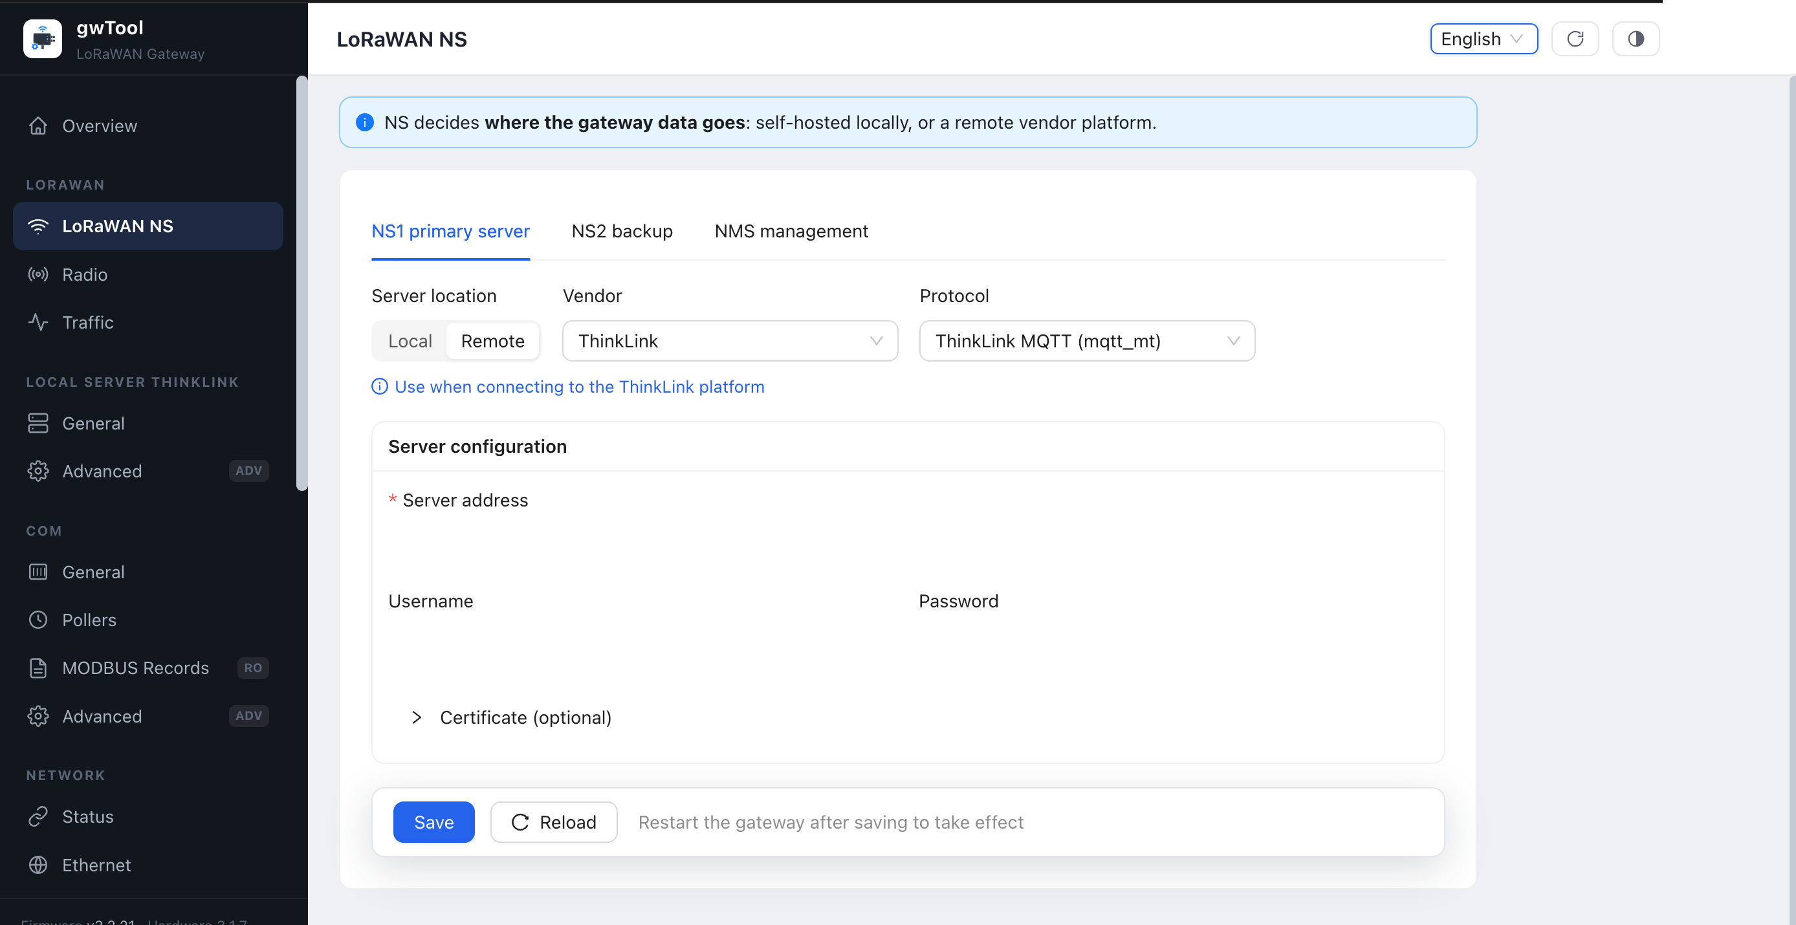The width and height of the screenshot is (1796, 925).
Task: Click the gwTool gateway logo icon
Action: [x=43, y=38]
